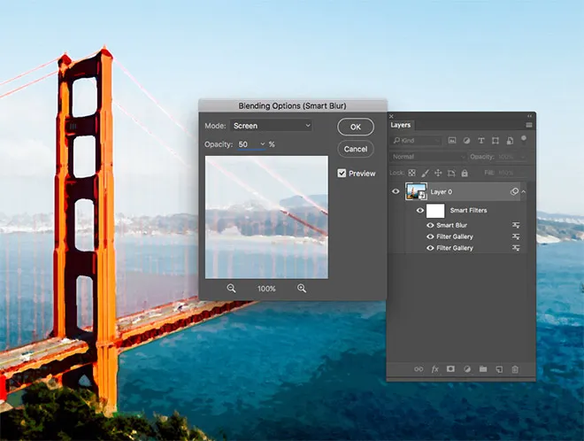The image size is (584, 441).
Task: Add a layer style with fx icon
Action: pyautogui.click(x=434, y=369)
